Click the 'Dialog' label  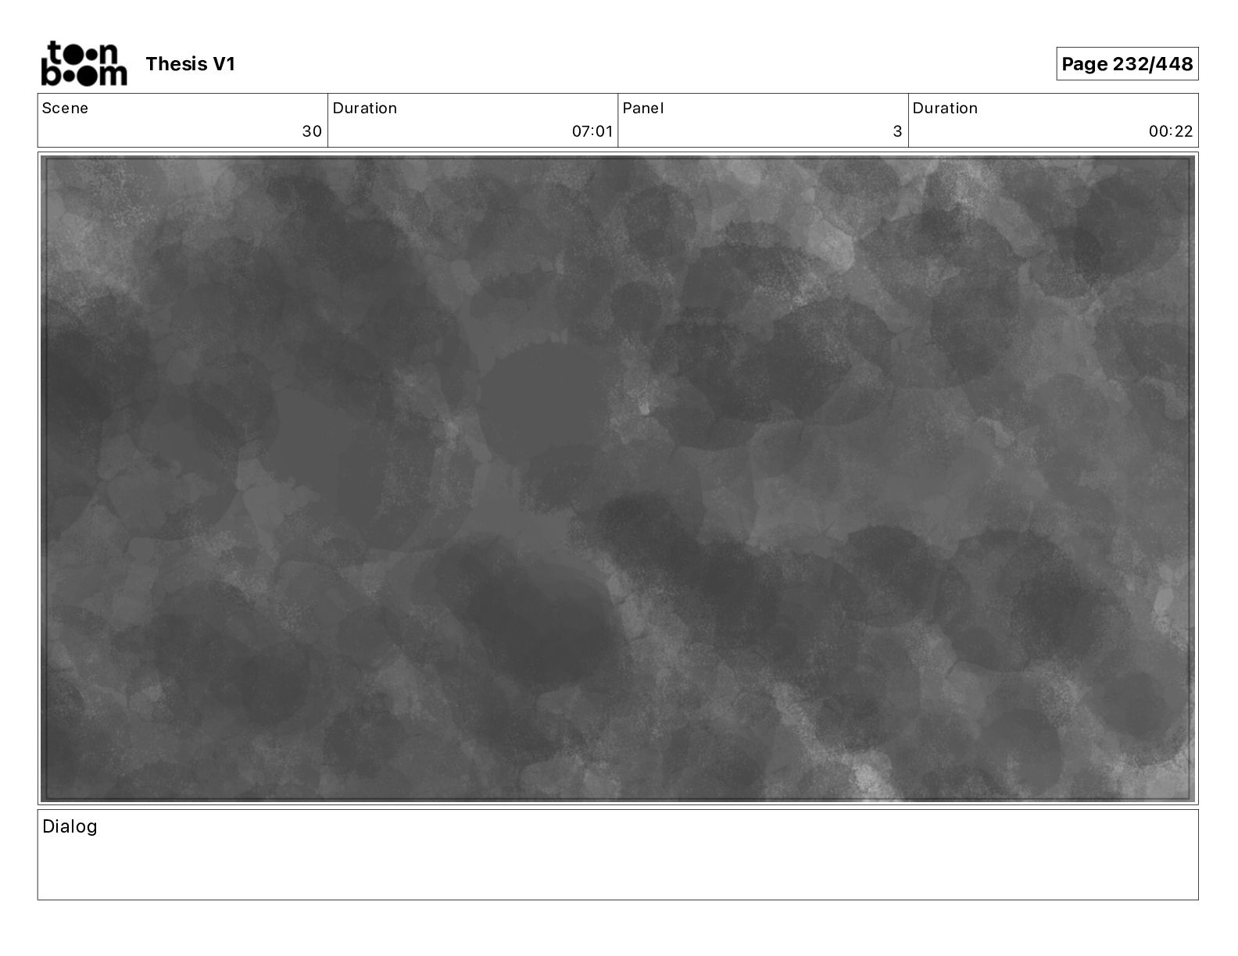[x=70, y=827]
